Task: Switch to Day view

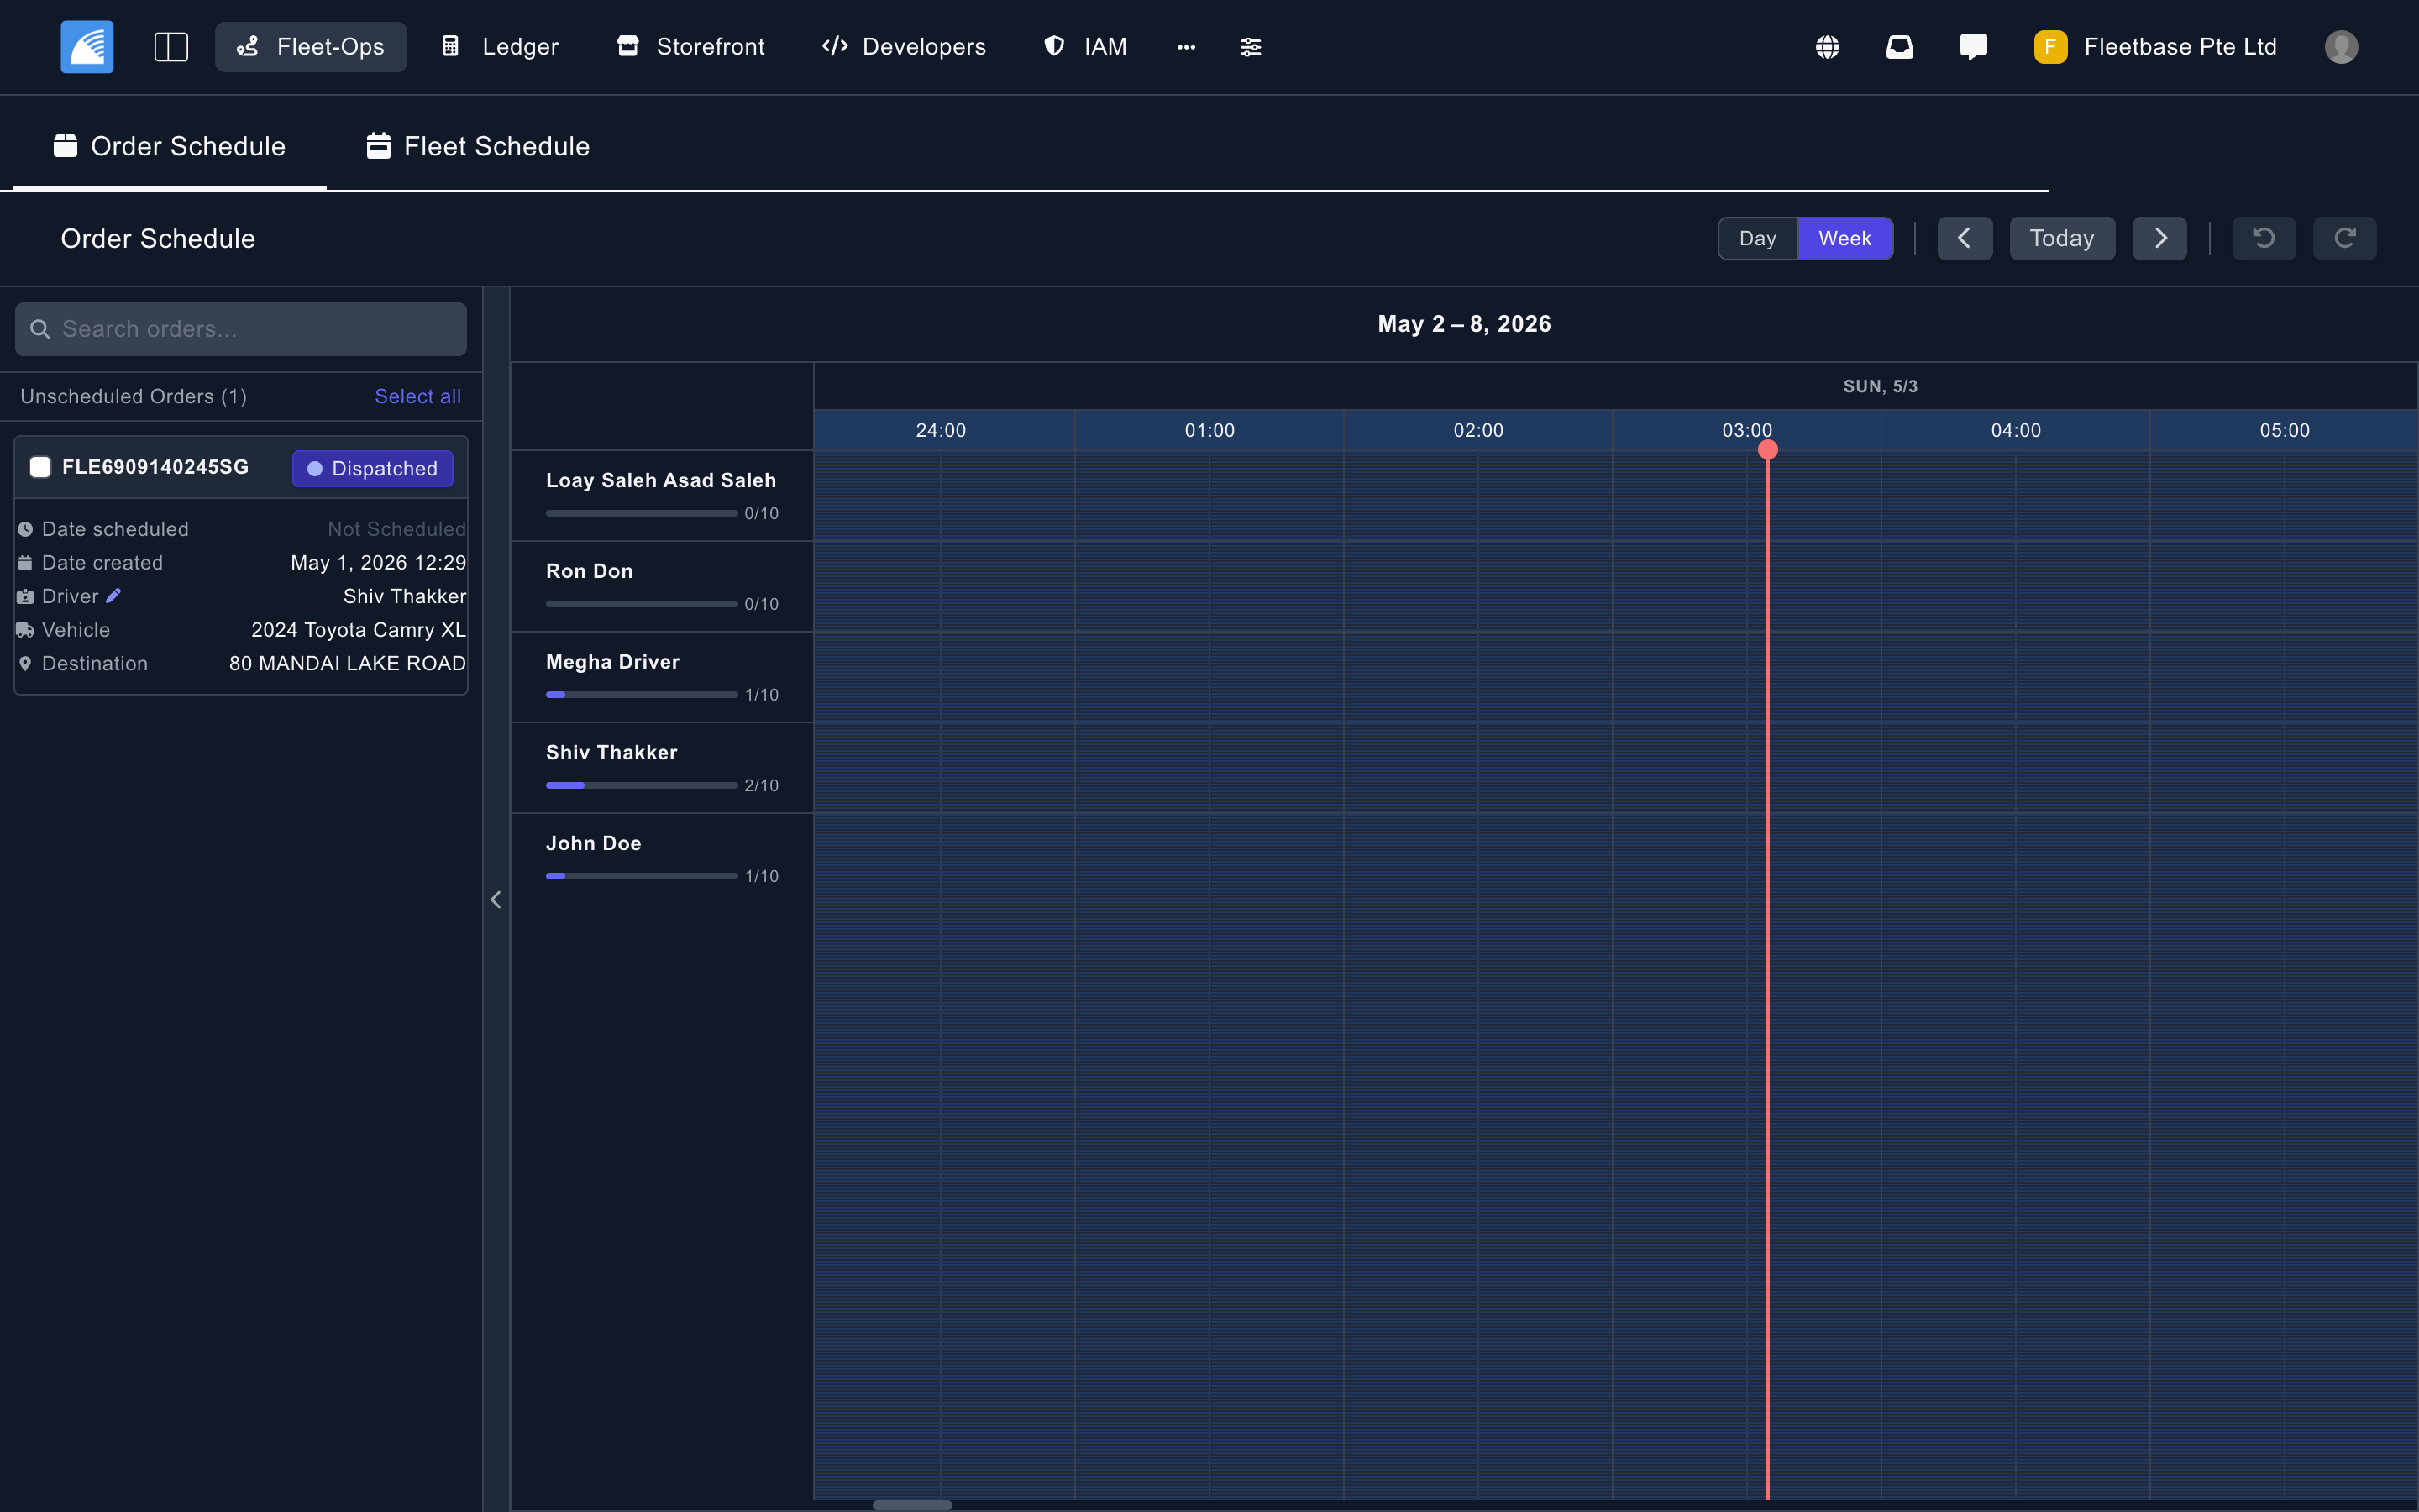Action: (1757, 238)
